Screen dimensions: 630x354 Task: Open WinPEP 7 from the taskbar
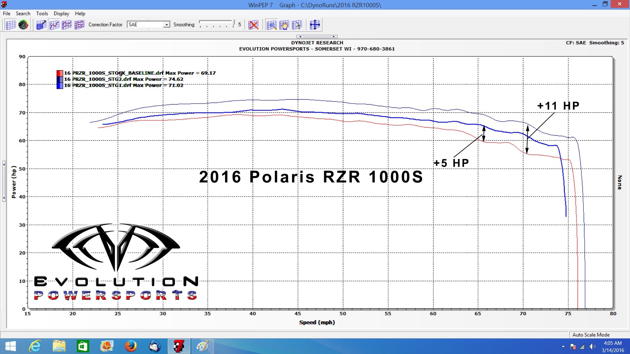pyautogui.click(x=179, y=346)
